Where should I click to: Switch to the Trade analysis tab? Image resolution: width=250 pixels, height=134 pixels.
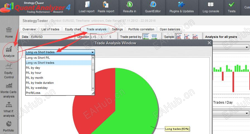point(96,29)
